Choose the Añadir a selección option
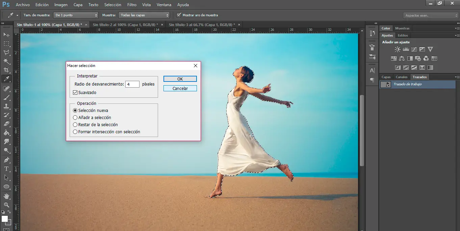 75,118
